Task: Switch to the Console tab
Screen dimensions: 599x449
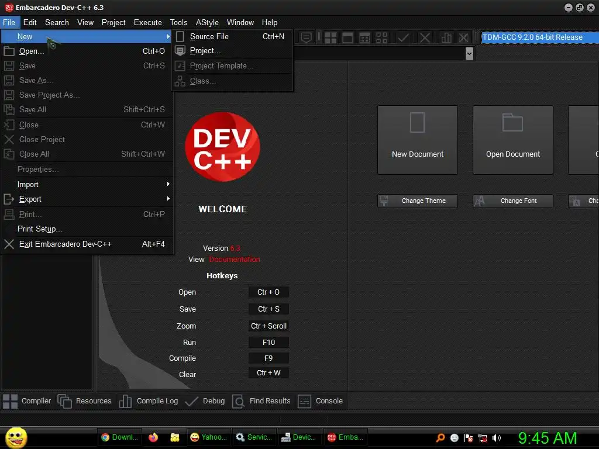Action: coord(320,401)
